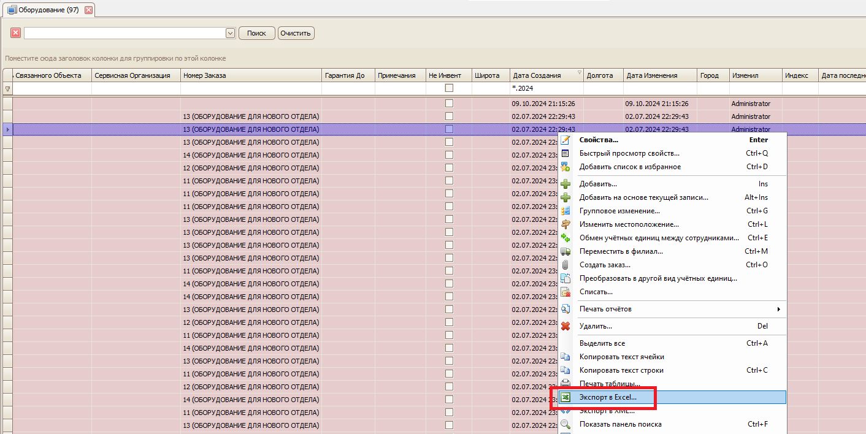
Task: Click the Excel icon beside Экспорт в Excel
Action: click(565, 397)
